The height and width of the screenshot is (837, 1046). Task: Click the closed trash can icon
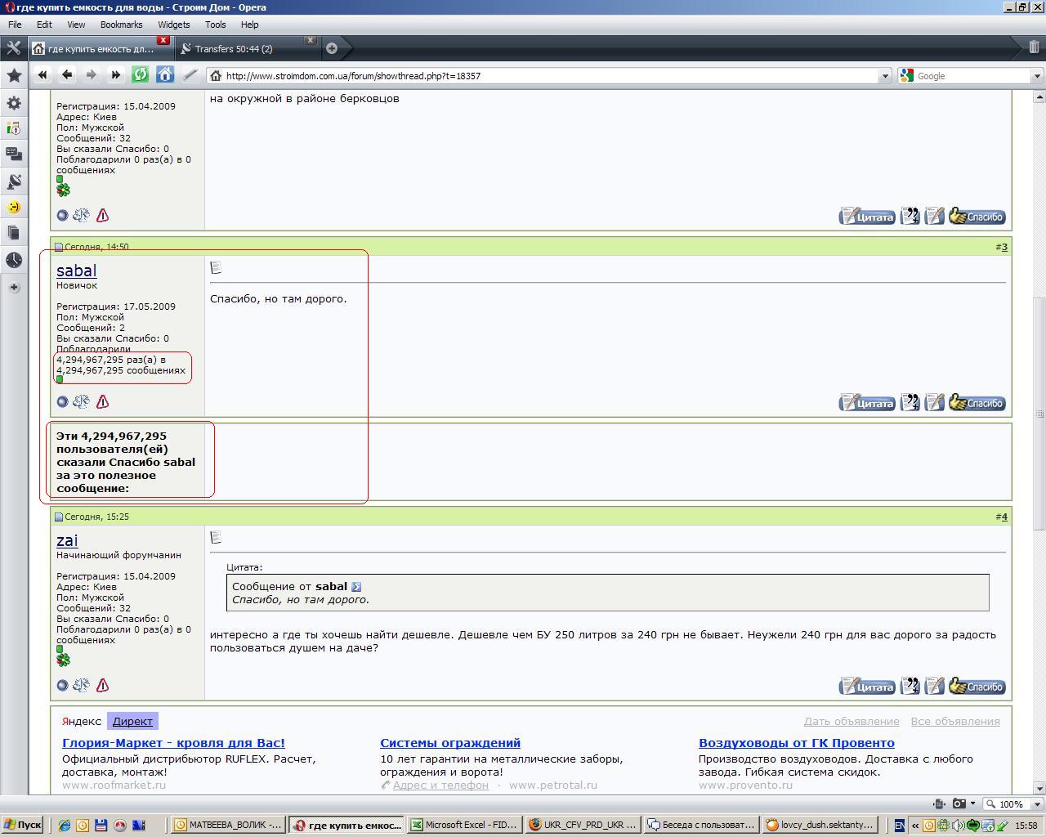coord(1034,47)
